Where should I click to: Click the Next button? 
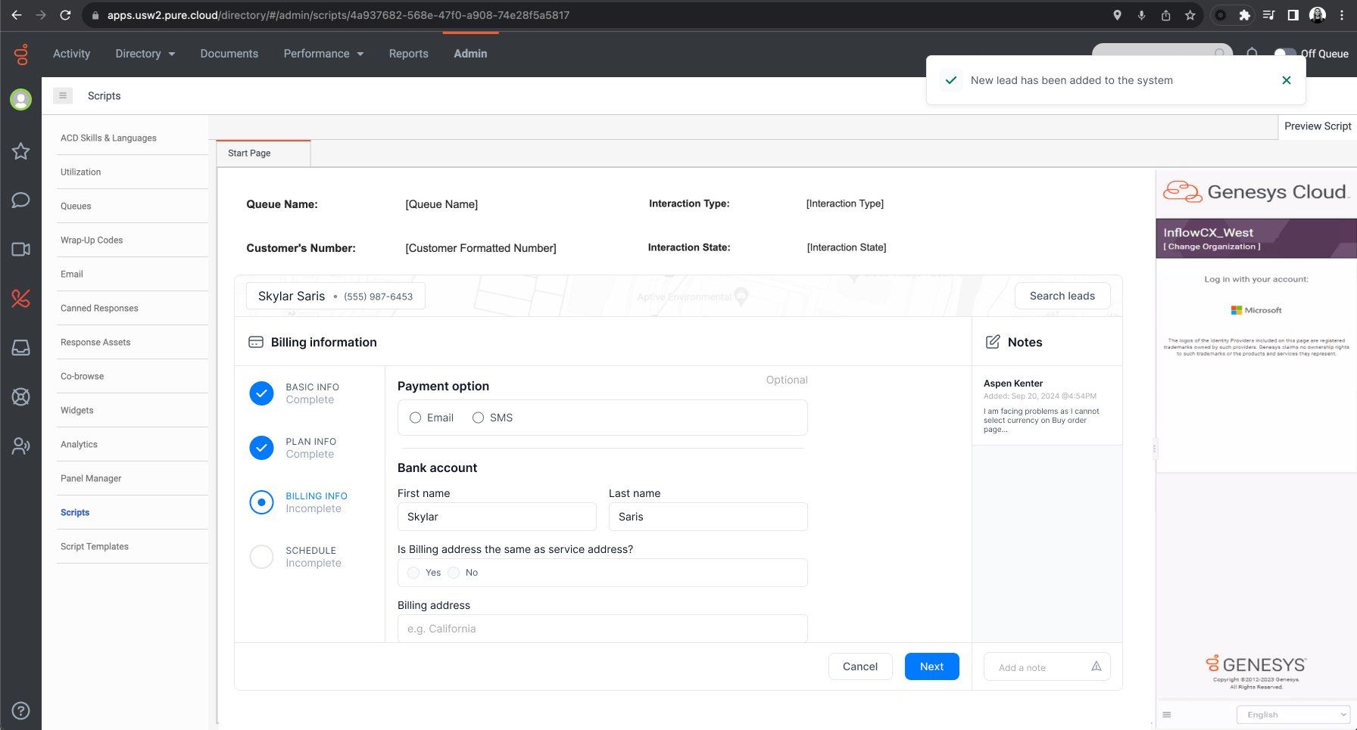tap(931, 666)
